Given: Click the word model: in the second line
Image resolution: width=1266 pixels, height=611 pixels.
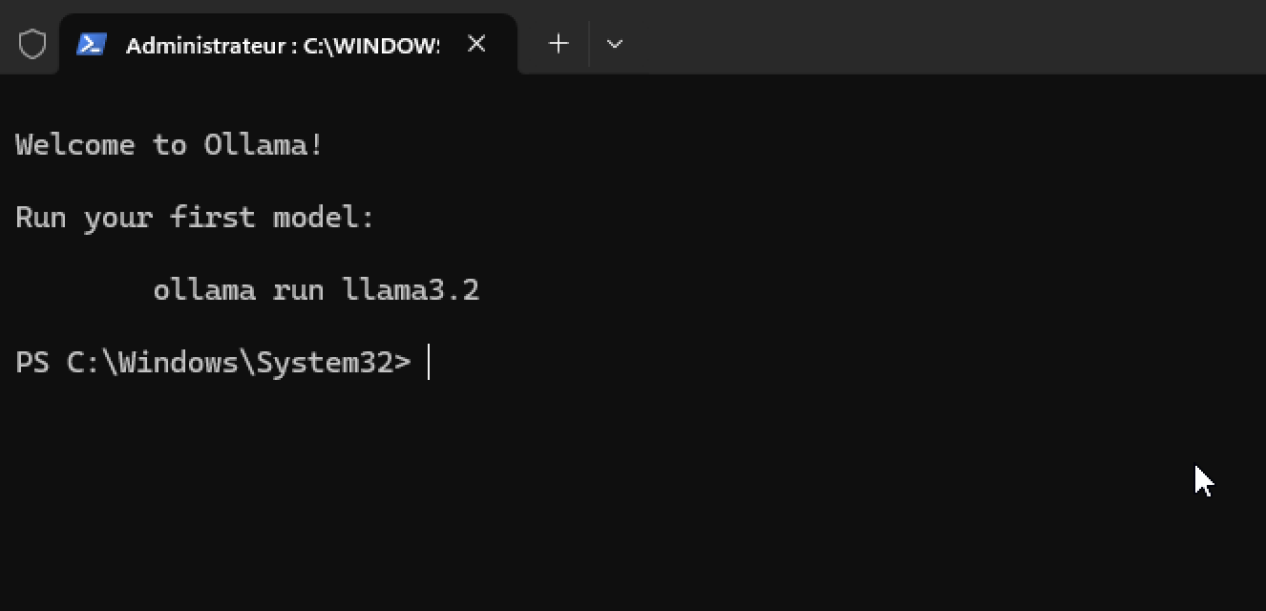Looking at the screenshot, I should pos(324,218).
